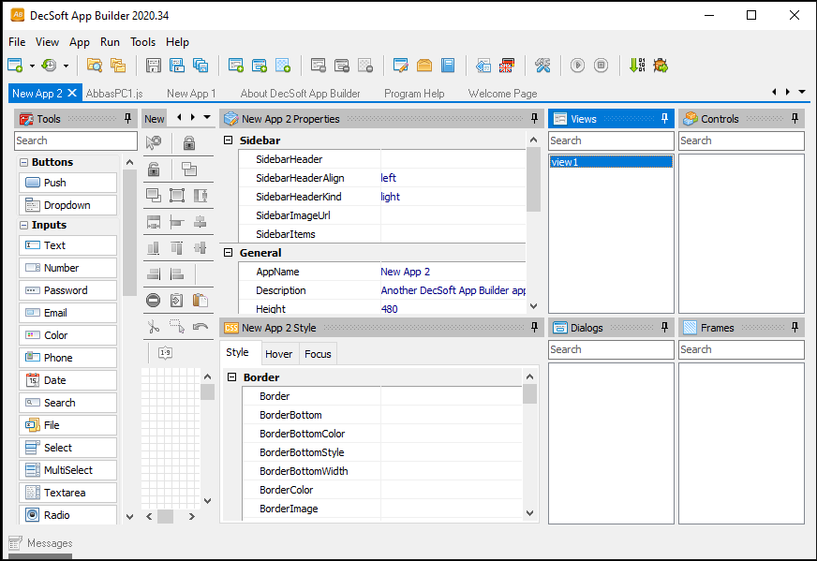817x561 pixels.
Task: Collapse the Border style section
Action: click(x=231, y=377)
